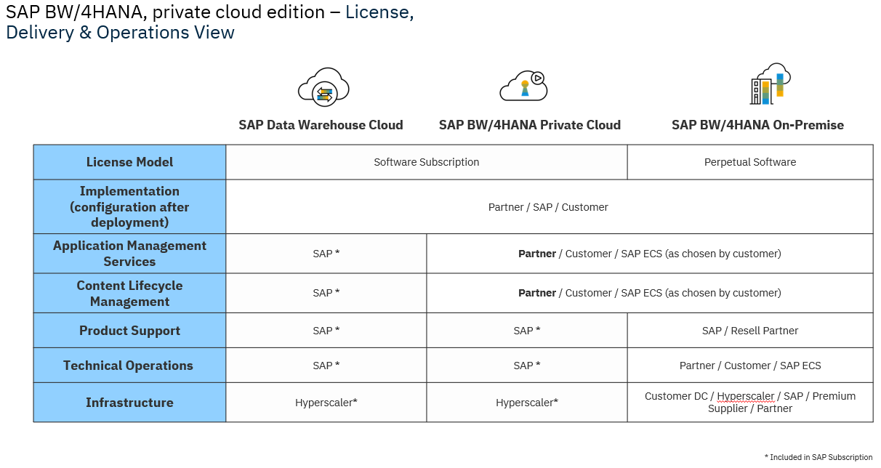Select the SAP BW/4HANA Private Cloud heading
This screenshot has height=468, width=881.
[x=530, y=125]
